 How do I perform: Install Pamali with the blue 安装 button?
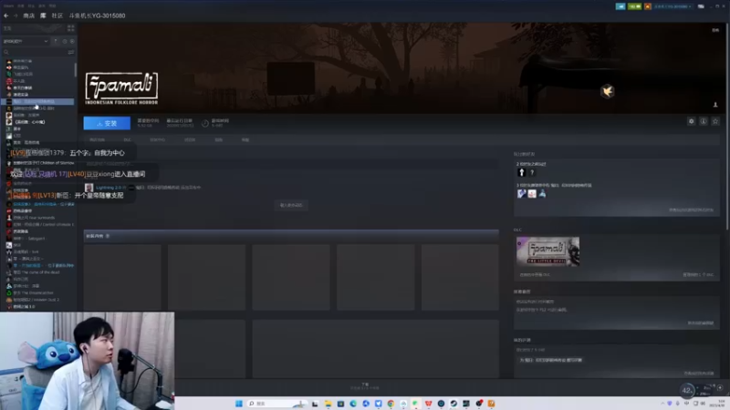tap(107, 123)
